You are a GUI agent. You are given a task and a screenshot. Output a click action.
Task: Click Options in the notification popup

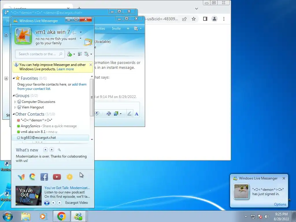click(x=280, y=204)
